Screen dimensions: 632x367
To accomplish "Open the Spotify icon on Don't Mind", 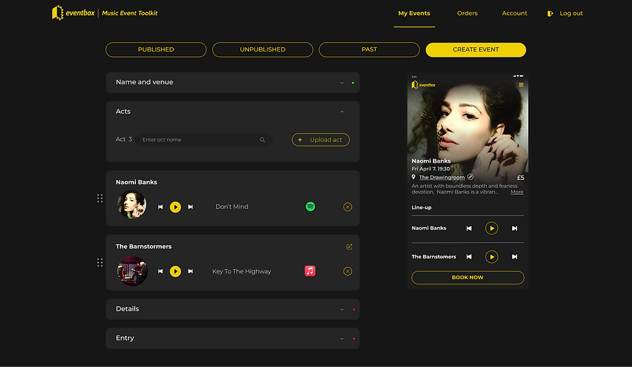I will click(310, 206).
